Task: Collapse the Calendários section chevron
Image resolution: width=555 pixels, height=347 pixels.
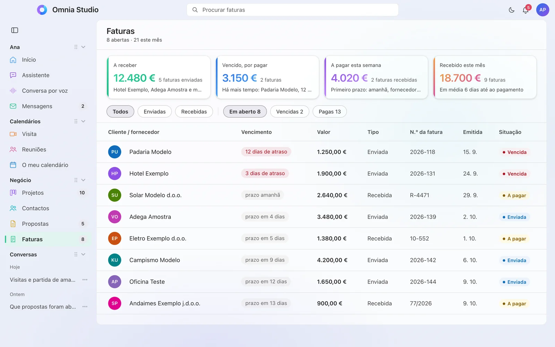Action: (83, 121)
